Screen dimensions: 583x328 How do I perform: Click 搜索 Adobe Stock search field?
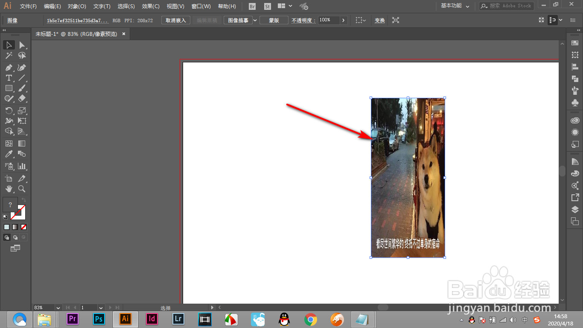tap(506, 6)
